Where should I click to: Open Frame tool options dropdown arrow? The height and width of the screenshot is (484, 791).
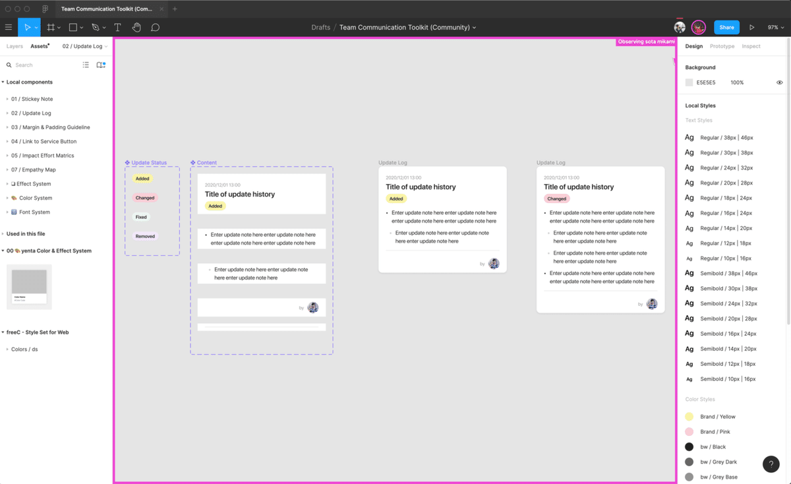59,28
